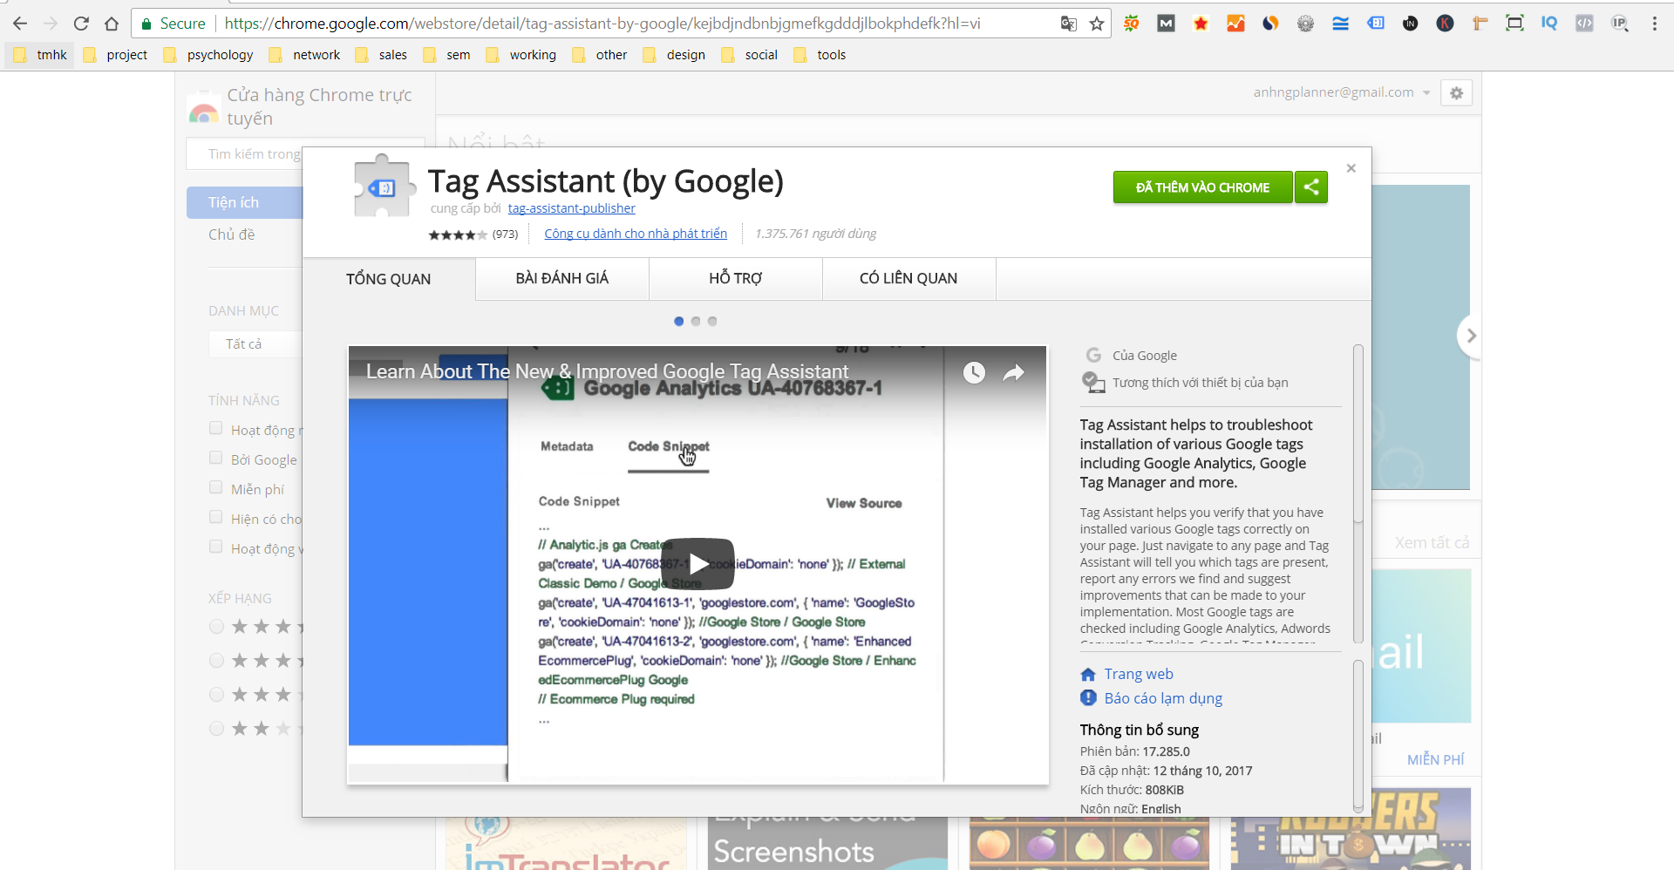1674x870 pixels.
Task: Open the Tất cả category dropdown
Action: (x=255, y=344)
